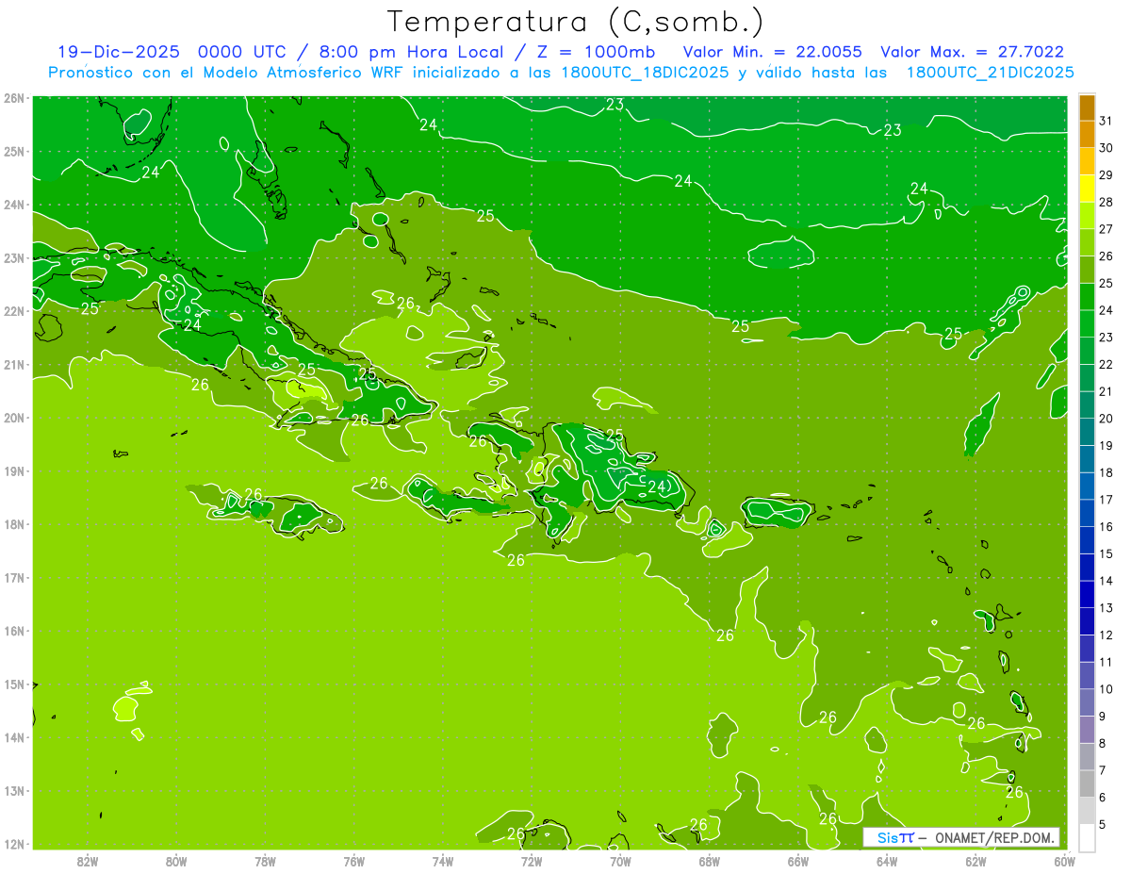Click the 68W longitude axis label
This screenshot has width=1131, height=874.
[710, 861]
